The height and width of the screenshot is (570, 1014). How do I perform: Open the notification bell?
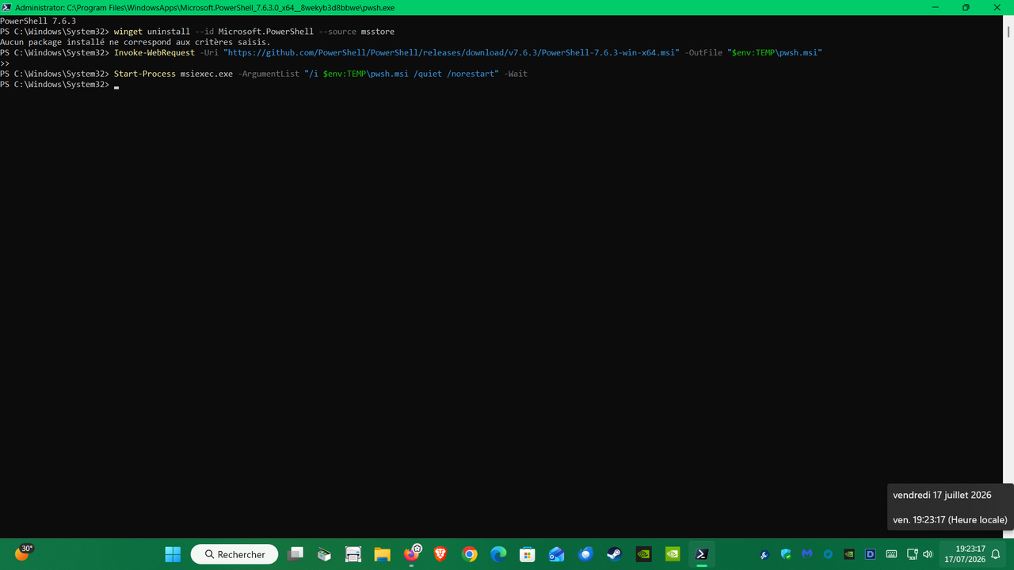[x=996, y=554]
